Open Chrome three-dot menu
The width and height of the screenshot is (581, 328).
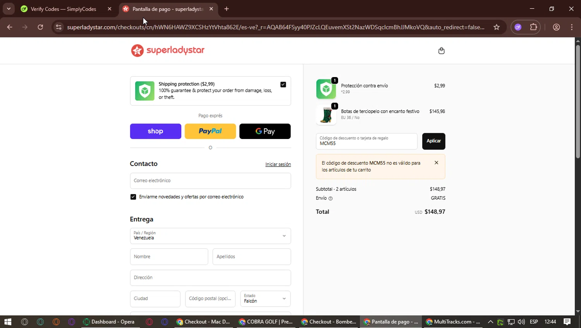click(572, 27)
